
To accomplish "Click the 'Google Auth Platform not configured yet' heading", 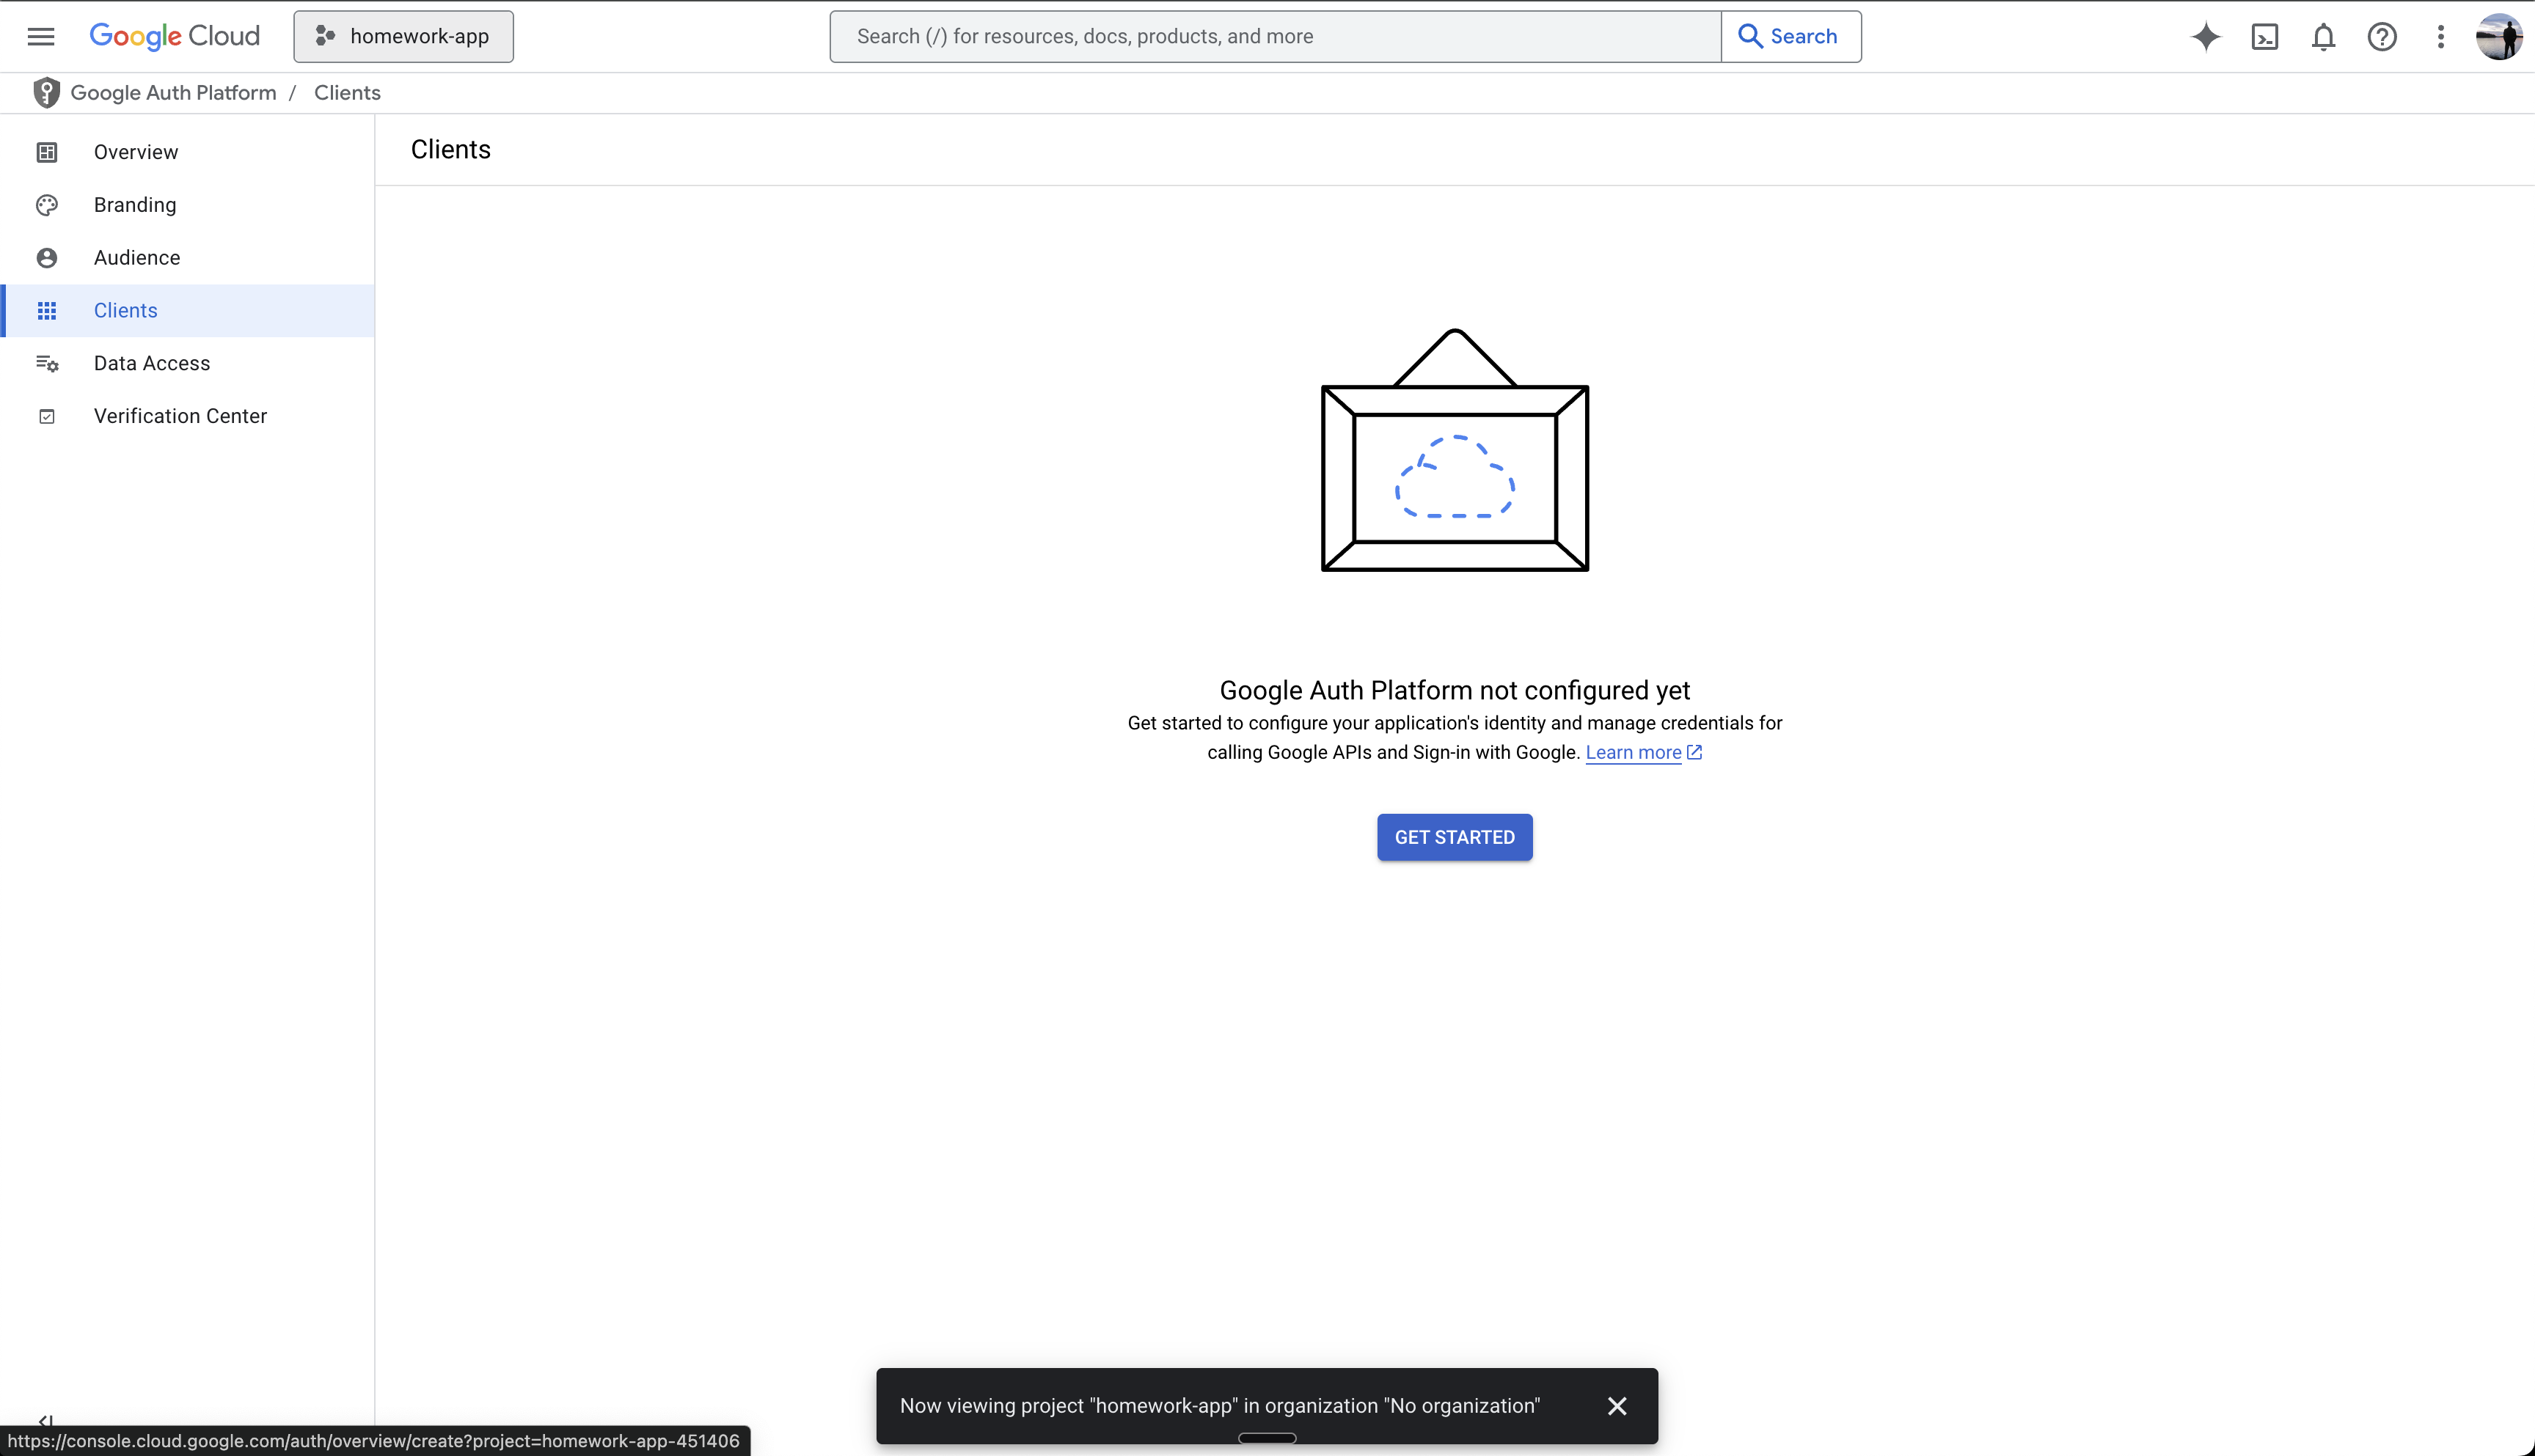I will pos(1455,690).
